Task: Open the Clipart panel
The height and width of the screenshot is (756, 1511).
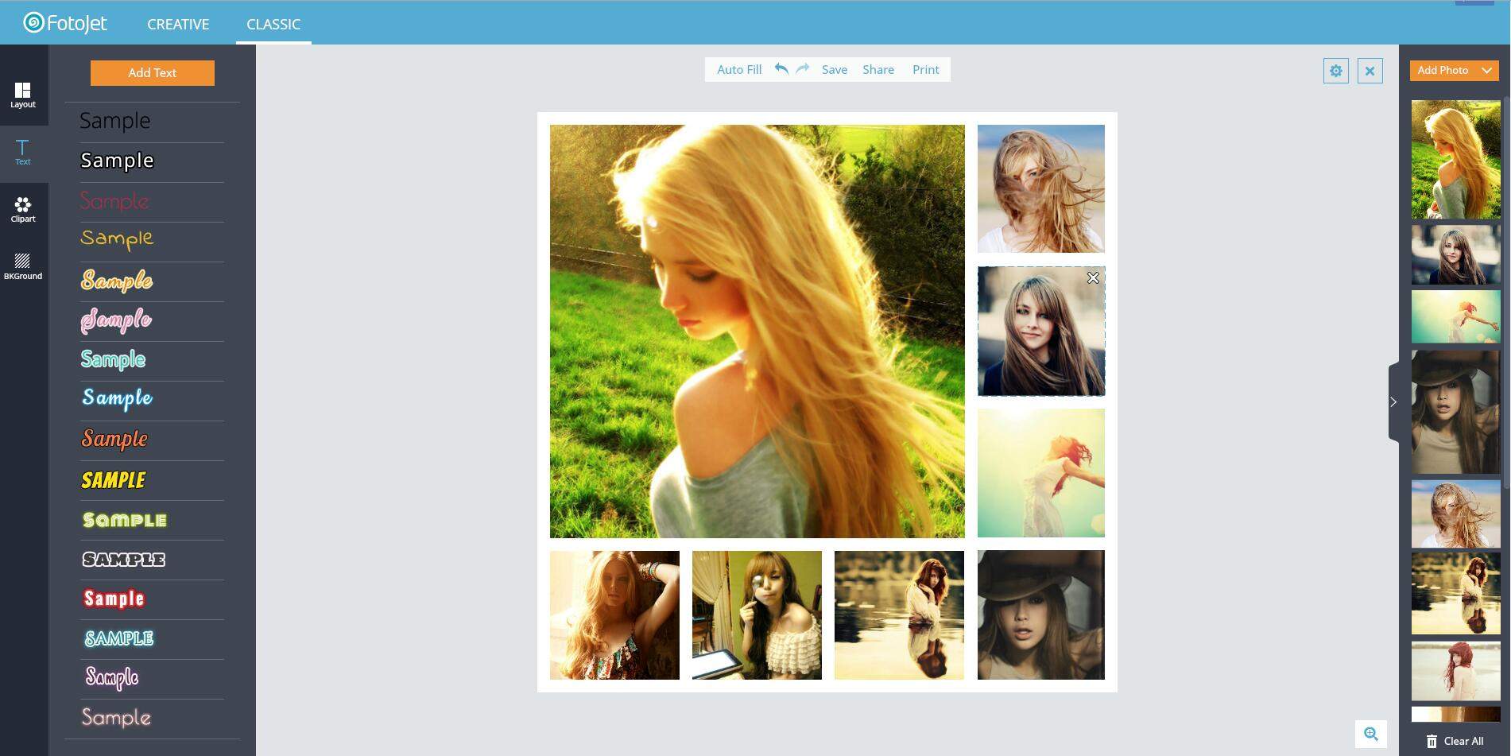Action: (23, 210)
